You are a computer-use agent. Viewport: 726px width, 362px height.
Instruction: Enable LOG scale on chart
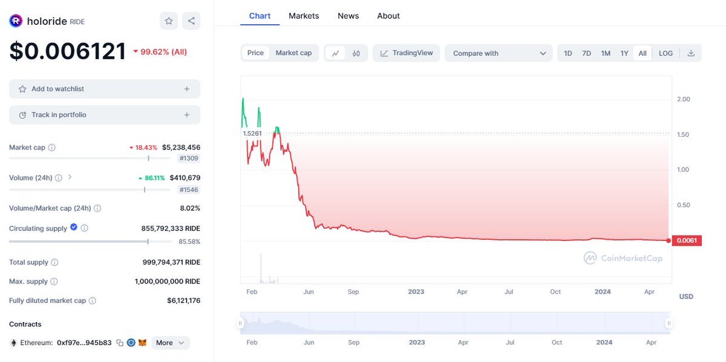pos(665,53)
